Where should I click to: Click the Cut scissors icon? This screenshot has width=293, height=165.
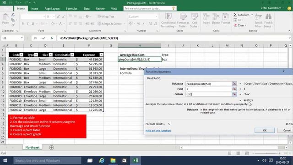tap(13, 15)
